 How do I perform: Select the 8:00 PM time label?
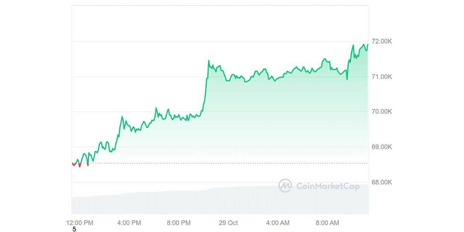(178, 223)
